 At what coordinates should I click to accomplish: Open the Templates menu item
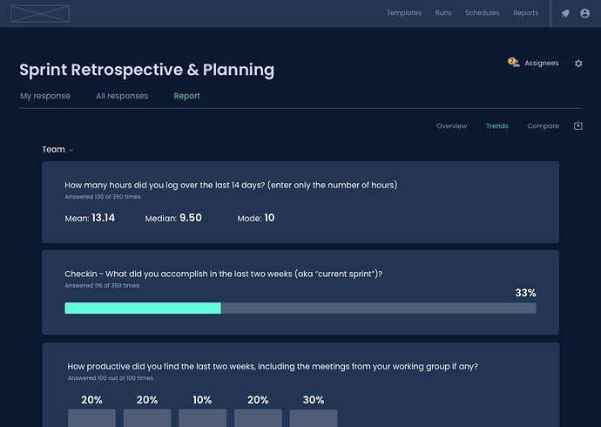(404, 13)
